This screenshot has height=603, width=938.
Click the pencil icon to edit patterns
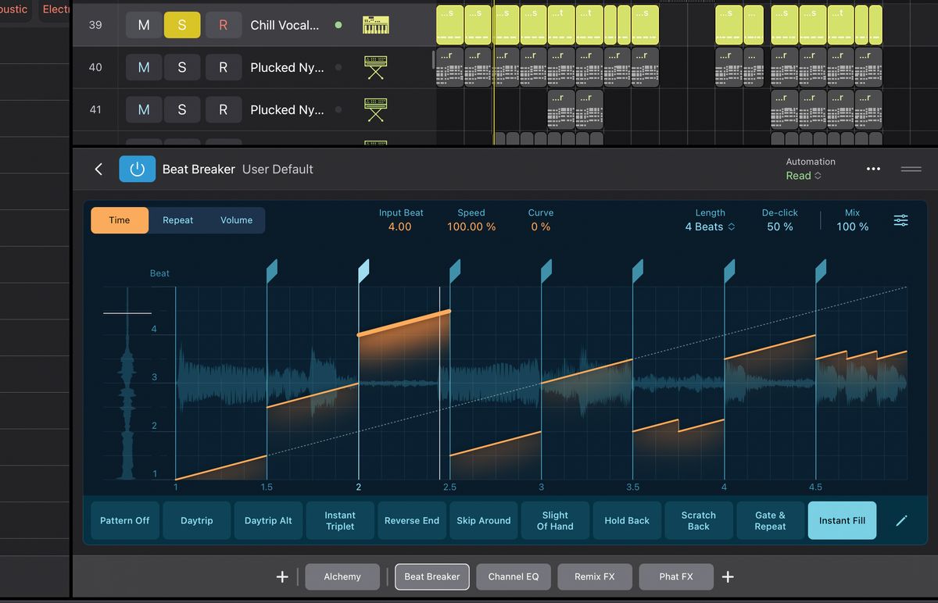(902, 520)
